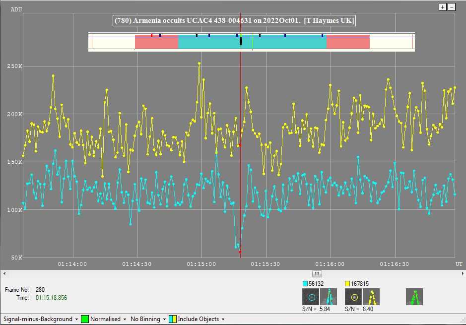Open the cyan object's aperture thumbnail
The image size is (466, 325).
coord(311,297)
